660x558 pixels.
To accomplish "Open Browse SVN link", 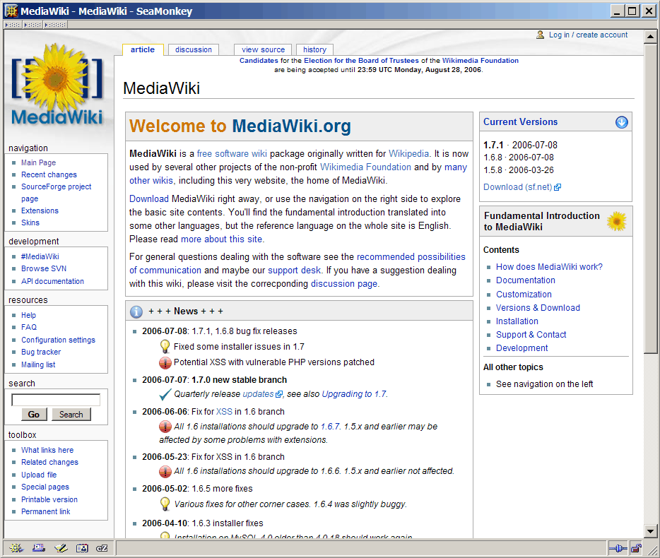I will click(44, 268).
